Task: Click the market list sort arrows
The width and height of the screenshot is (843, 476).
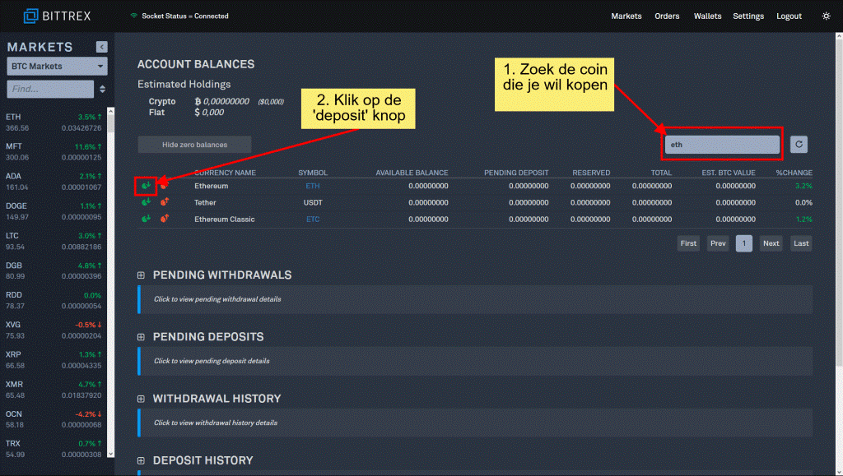Action: coord(102,89)
